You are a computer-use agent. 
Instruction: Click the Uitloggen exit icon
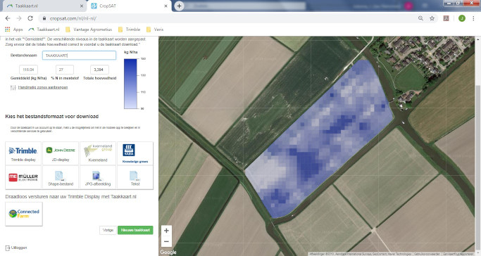point(8,248)
